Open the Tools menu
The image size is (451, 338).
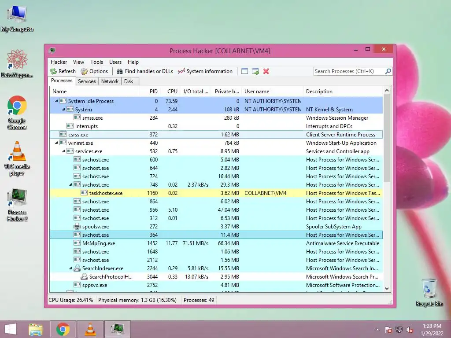pyautogui.click(x=96, y=62)
